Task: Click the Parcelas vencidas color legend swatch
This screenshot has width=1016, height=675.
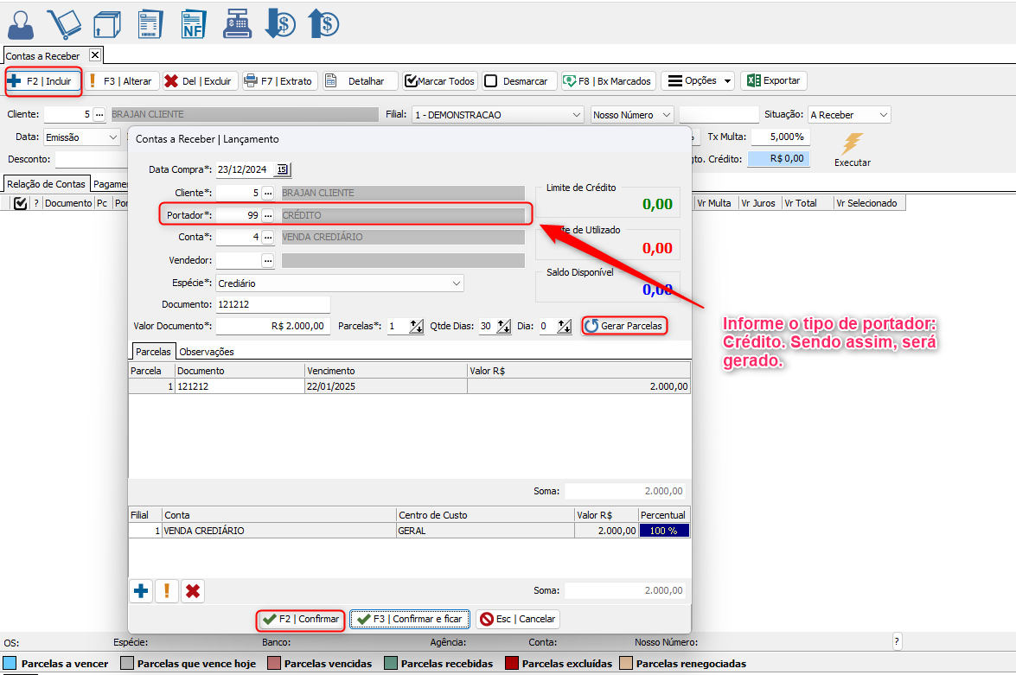Action: (274, 664)
